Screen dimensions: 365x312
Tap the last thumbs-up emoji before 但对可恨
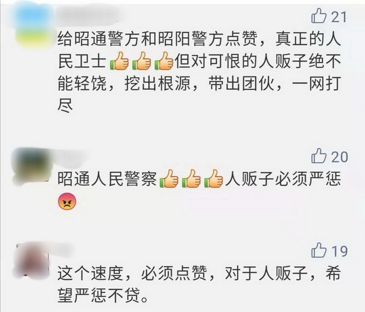164,61
